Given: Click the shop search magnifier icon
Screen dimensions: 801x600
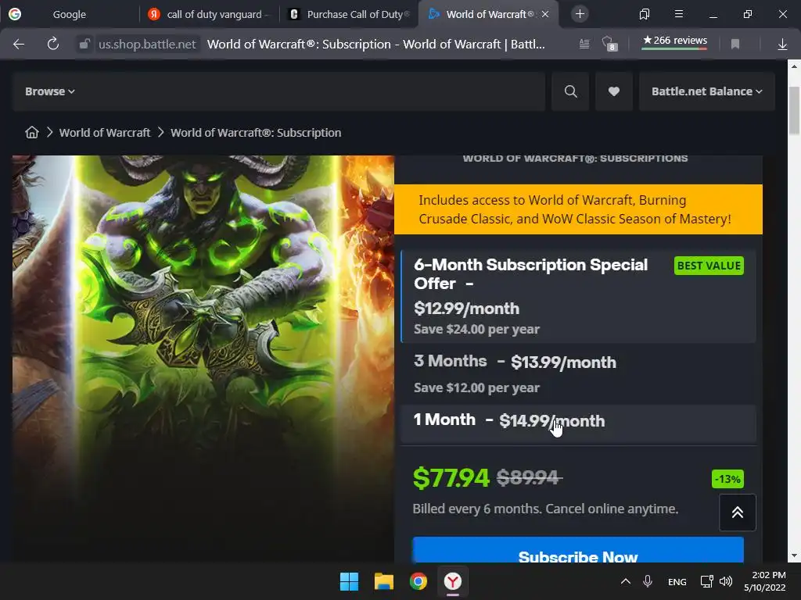Looking at the screenshot, I should pos(570,91).
